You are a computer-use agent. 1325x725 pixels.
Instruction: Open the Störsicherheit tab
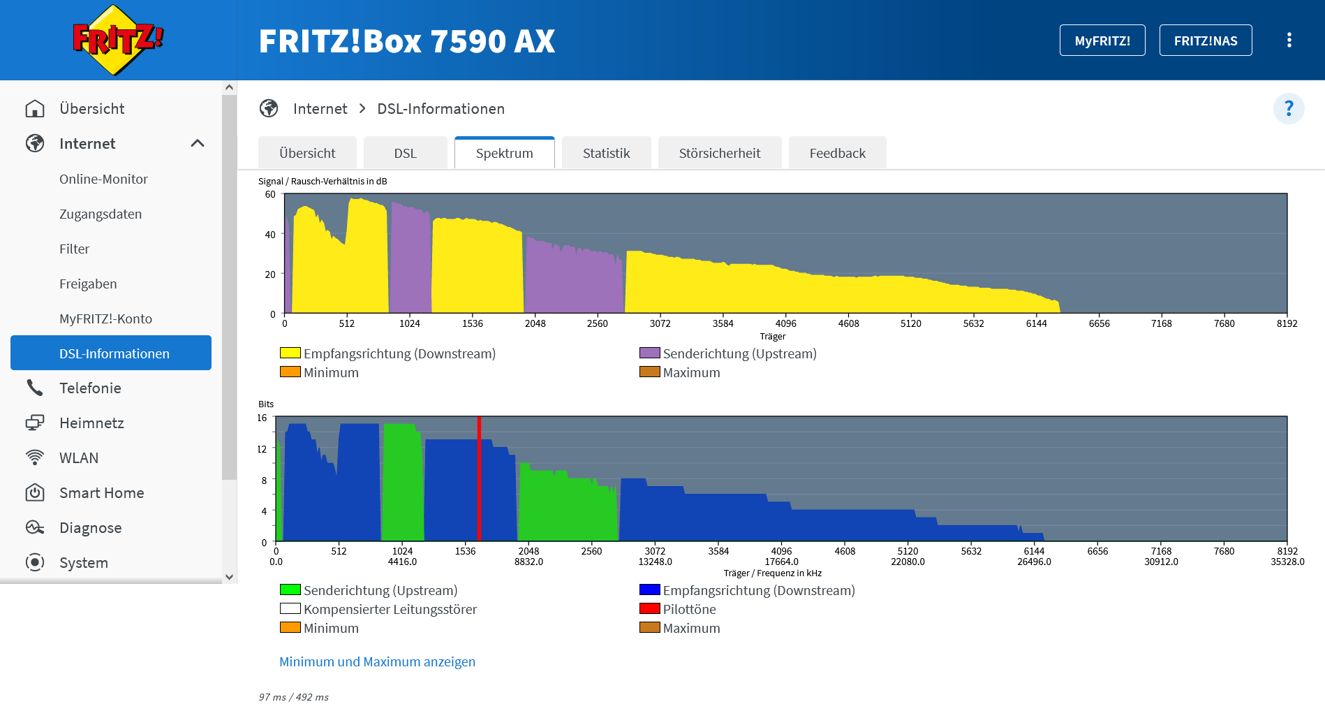pyautogui.click(x=720, y=153)
